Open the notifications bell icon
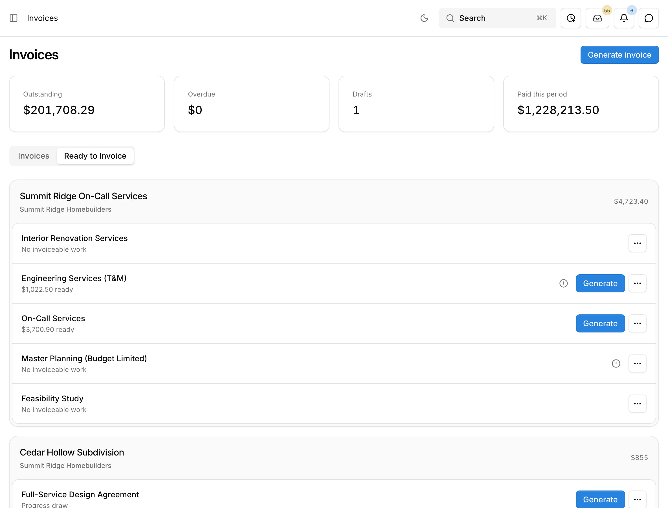 [624, 18]
